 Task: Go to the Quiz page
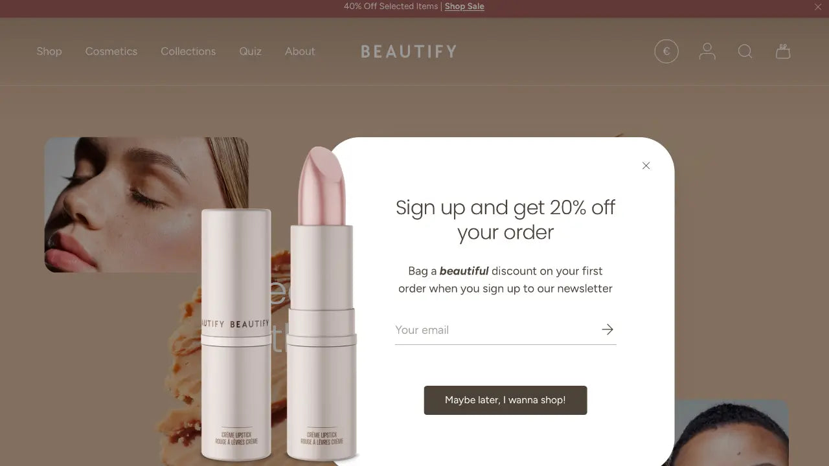[251, 51]
